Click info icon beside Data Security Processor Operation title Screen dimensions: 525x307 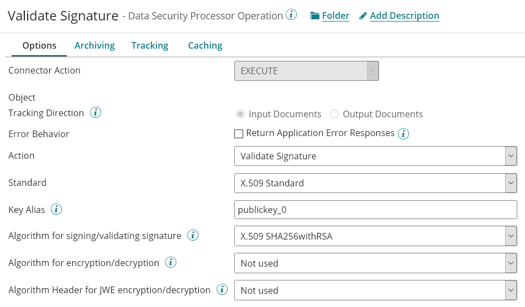[291, 15]
